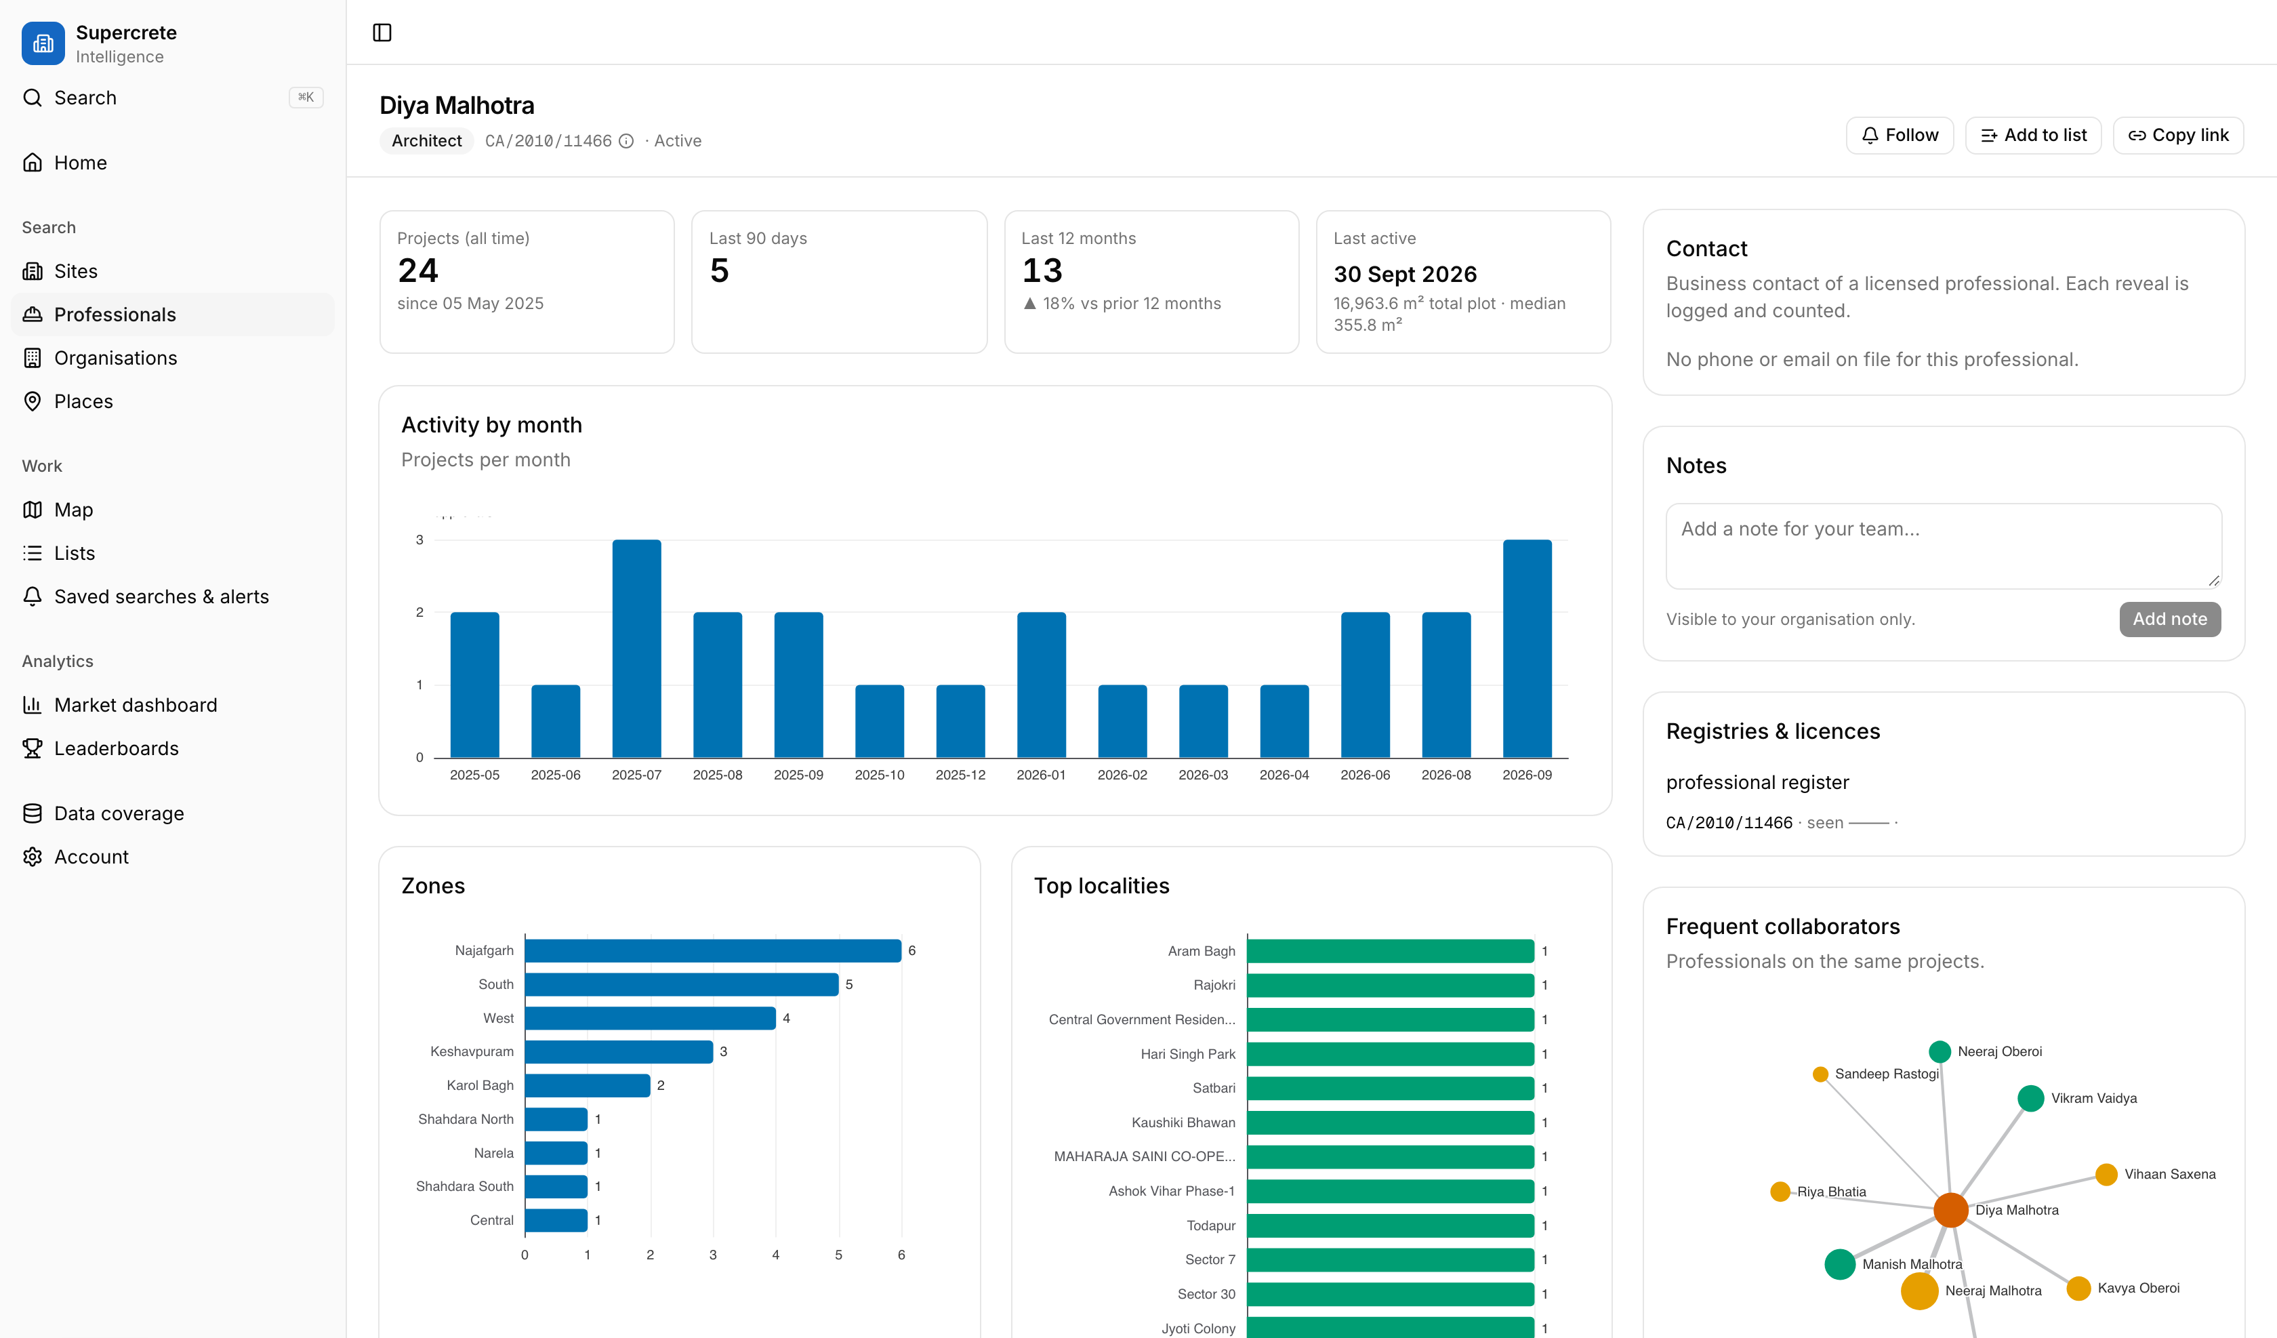Open the sidebar Search box
The image size is (2277, 1338).
point(173,98)
